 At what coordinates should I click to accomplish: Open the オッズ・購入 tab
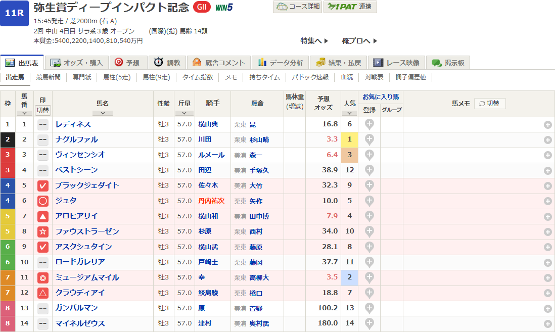[x=77, y=63]
